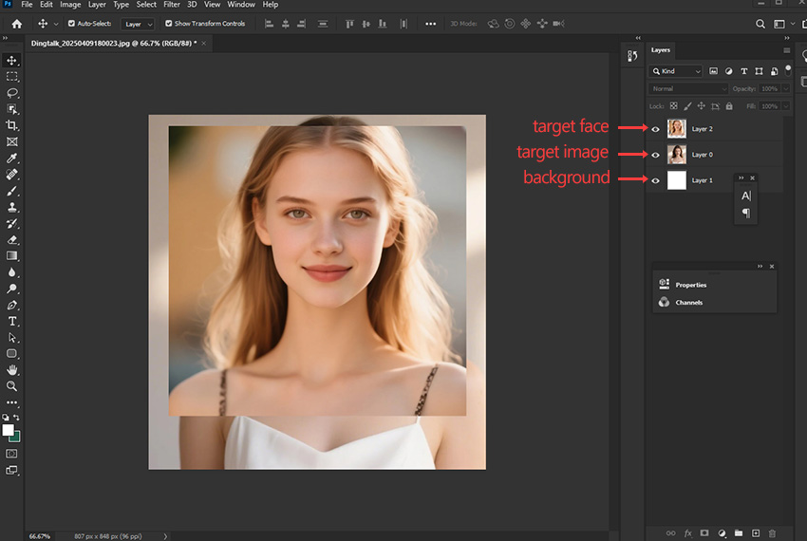807x541 pixels.
Task: Select the Blur tool
Action: (11, 272)
